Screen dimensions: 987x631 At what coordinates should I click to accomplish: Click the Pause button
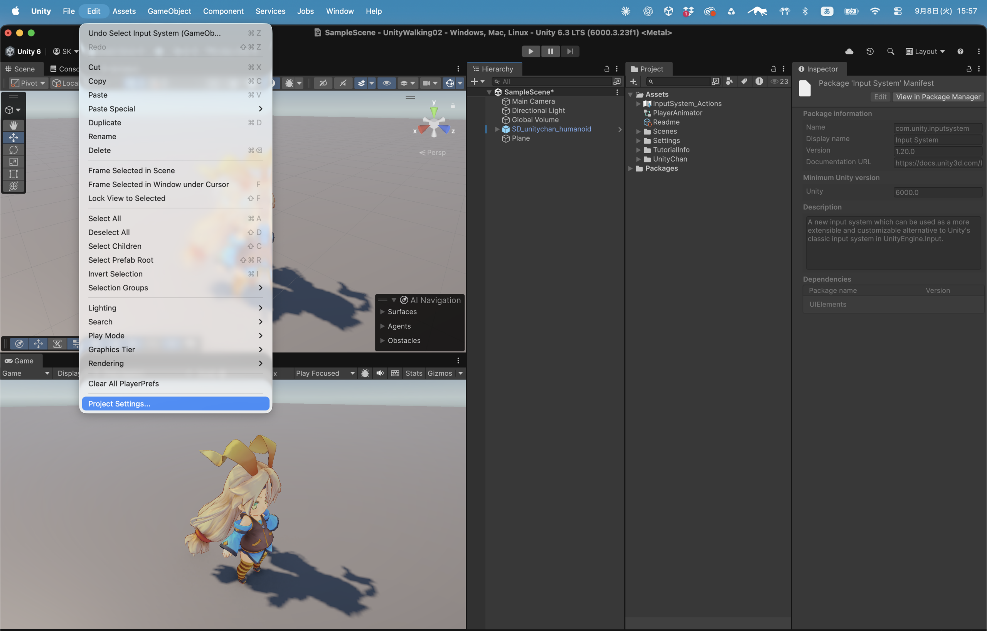point(550,51)
